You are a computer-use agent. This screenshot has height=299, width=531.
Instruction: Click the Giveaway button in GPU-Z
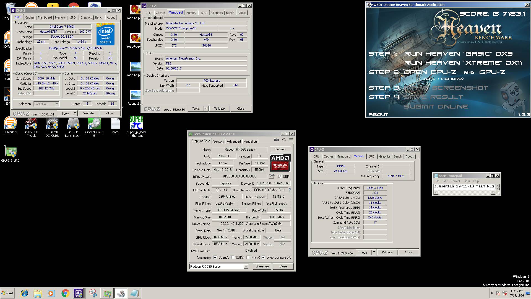262,266
